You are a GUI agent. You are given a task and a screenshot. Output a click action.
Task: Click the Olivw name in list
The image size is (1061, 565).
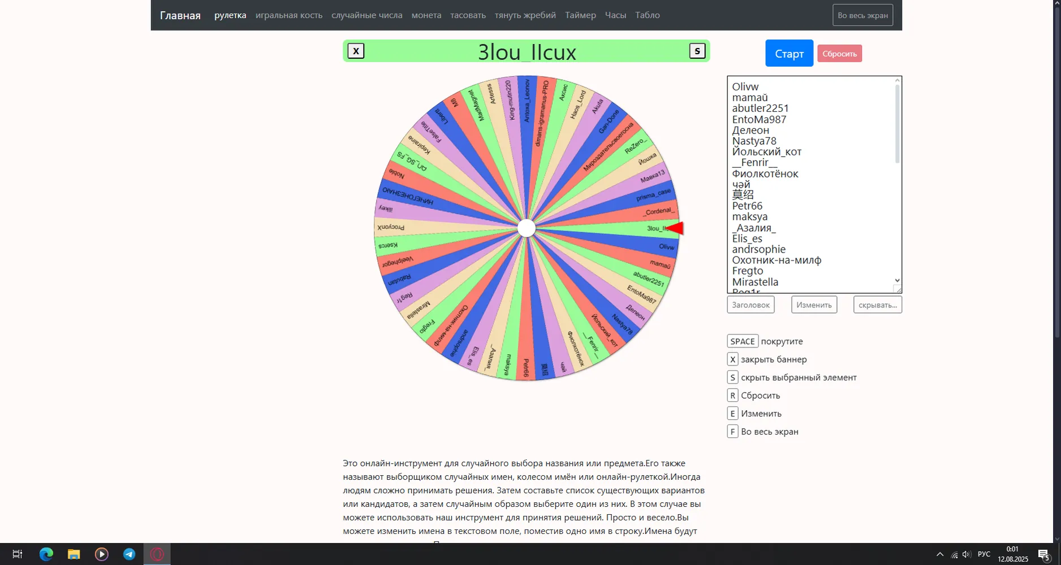745,86
